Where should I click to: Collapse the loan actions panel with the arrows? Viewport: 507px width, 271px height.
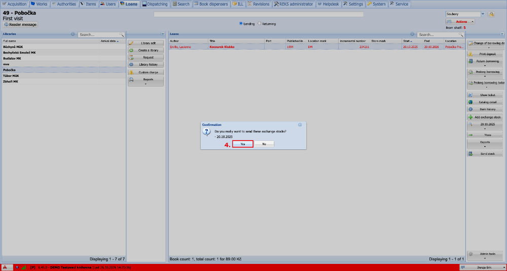tap(502, 34)
